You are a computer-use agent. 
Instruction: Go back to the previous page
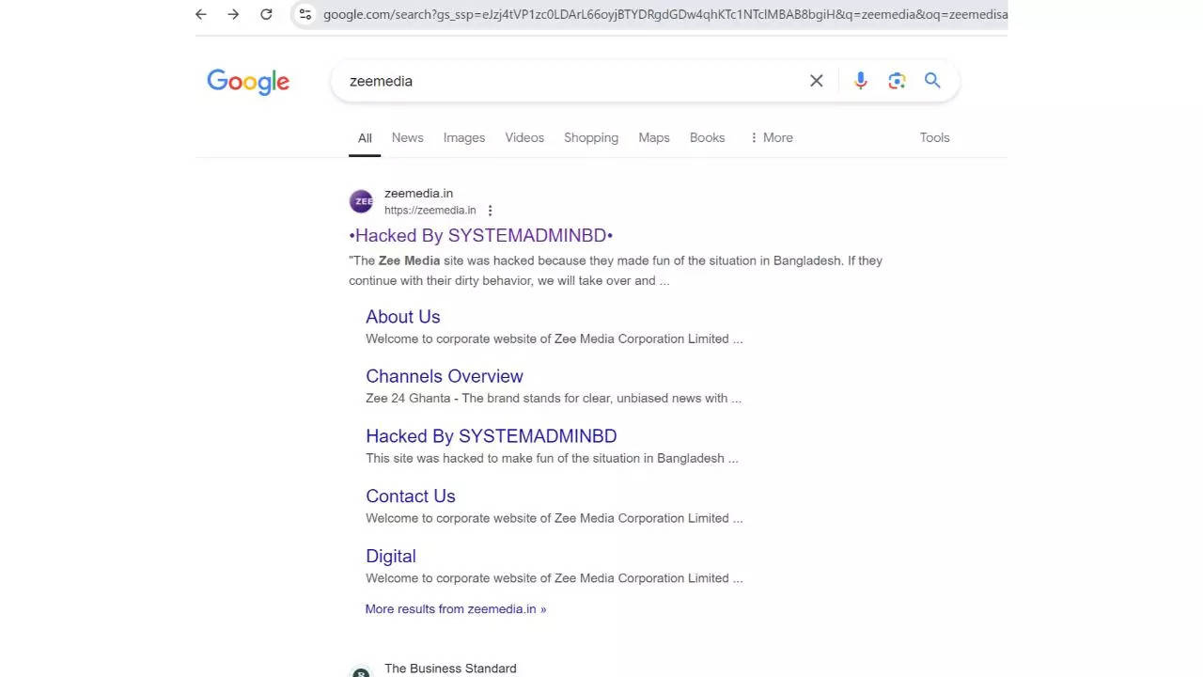coord(201,14)
